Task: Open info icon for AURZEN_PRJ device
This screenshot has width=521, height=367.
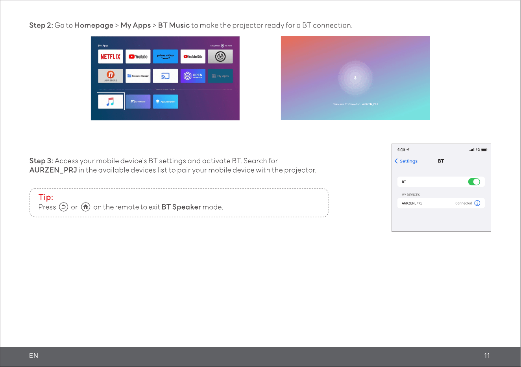Action: pos(477,203)
